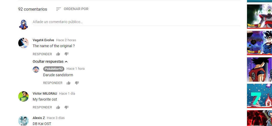Image resolution: width=272 pixels, height=126 pixels.
Task: Open Victor MILGRAU's profile avatar
Action: click(23, 96)
